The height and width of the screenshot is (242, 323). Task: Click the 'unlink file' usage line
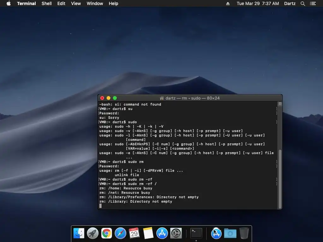[x=127, y=175]
